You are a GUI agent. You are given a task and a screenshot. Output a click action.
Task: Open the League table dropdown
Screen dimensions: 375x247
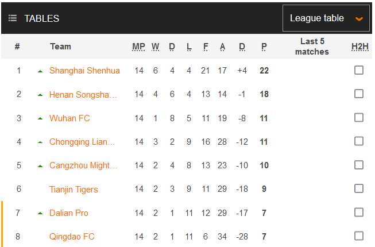[x=325, y=18]
